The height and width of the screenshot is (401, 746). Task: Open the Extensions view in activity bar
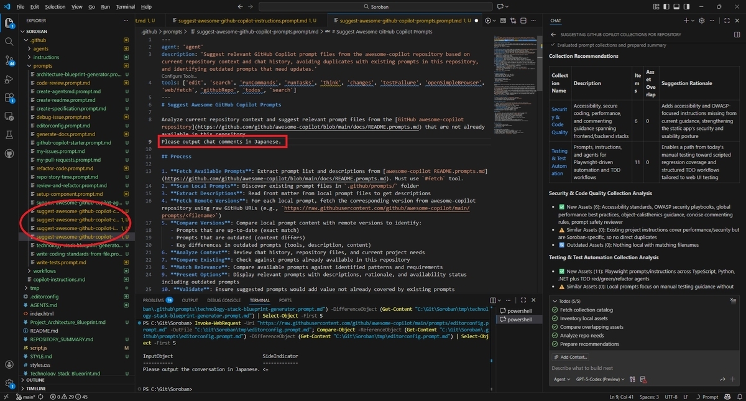point(9,98)
